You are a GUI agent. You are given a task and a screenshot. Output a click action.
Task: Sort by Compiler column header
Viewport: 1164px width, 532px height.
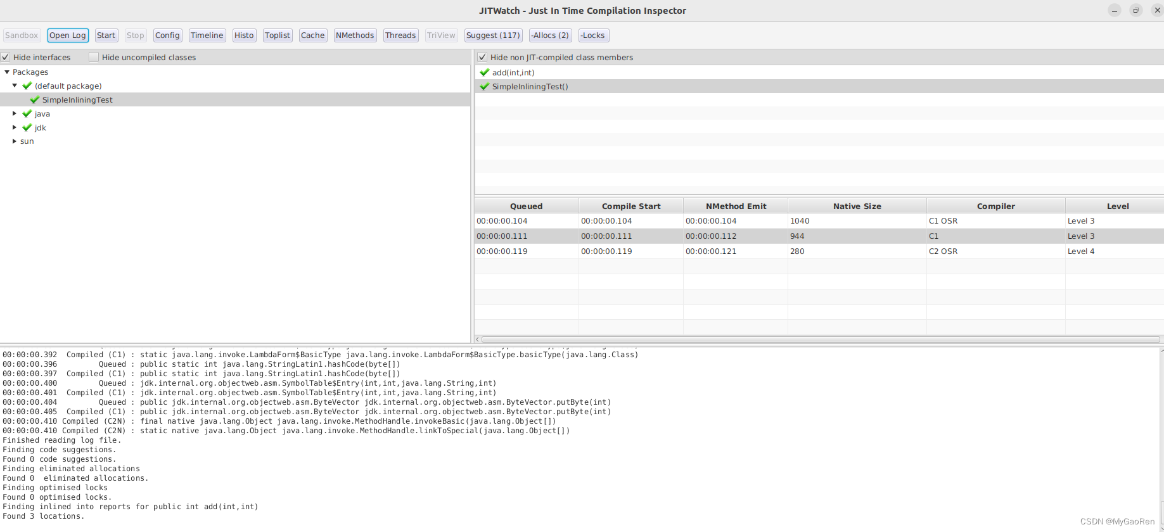996,206
